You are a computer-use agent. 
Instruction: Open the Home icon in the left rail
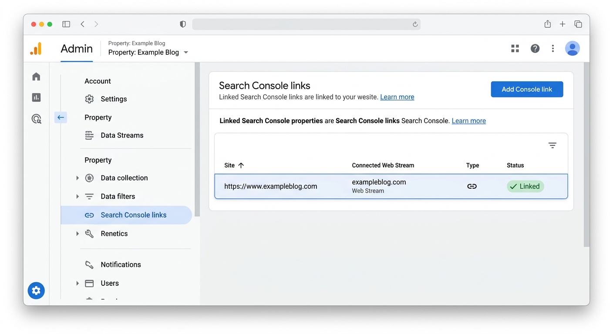click(x=36, y=77)
